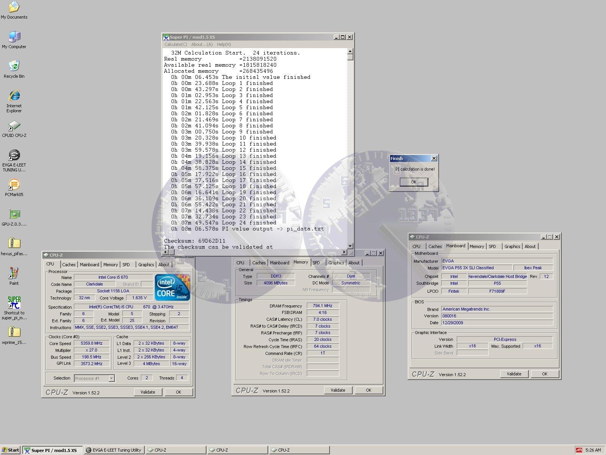This screenshot has height=455, width=606.
Task: Close the Finish dialog with X
Action: [x=434, y=158]
